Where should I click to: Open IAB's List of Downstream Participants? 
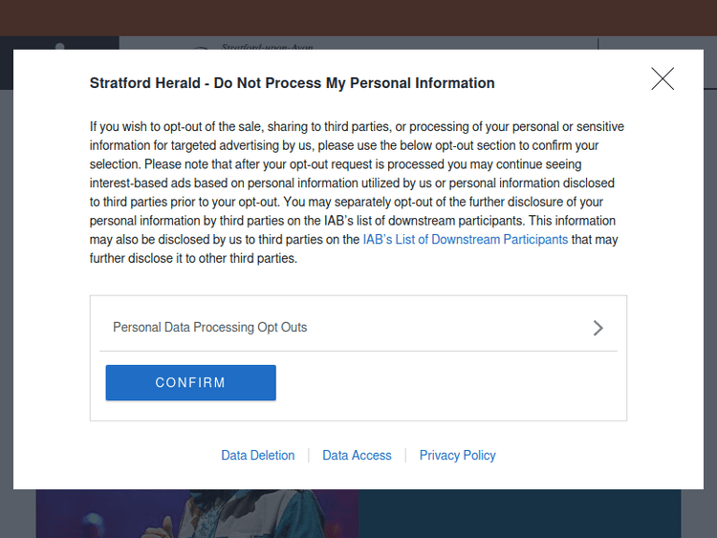tap(465, 240)
